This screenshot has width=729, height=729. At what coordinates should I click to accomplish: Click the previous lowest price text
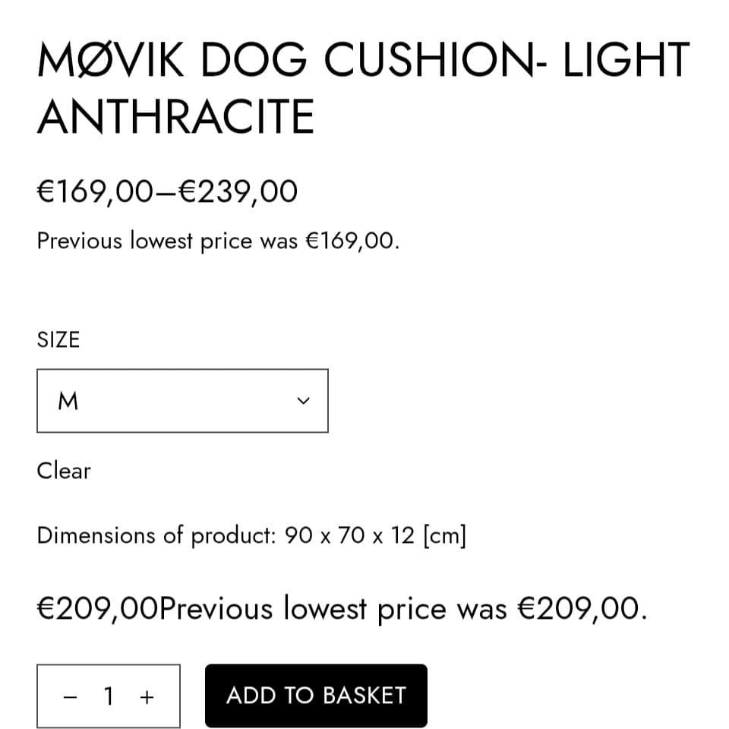coord(218,240)
